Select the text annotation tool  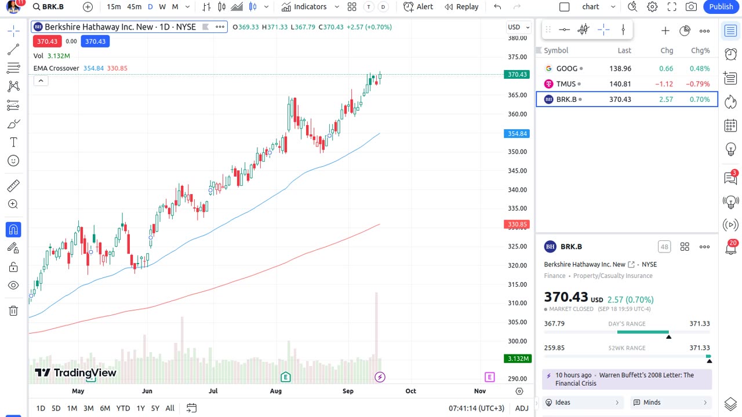point(13,142)
